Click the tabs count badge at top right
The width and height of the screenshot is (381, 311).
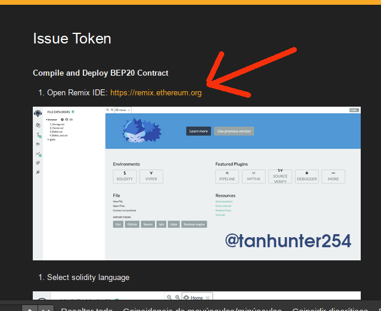coord(354,110)
